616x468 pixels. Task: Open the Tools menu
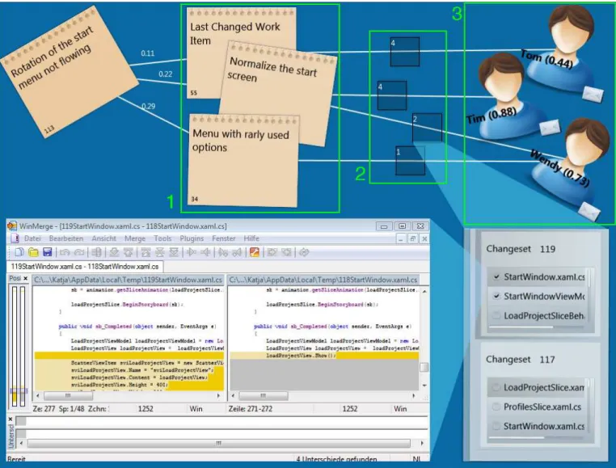(162, 238)
